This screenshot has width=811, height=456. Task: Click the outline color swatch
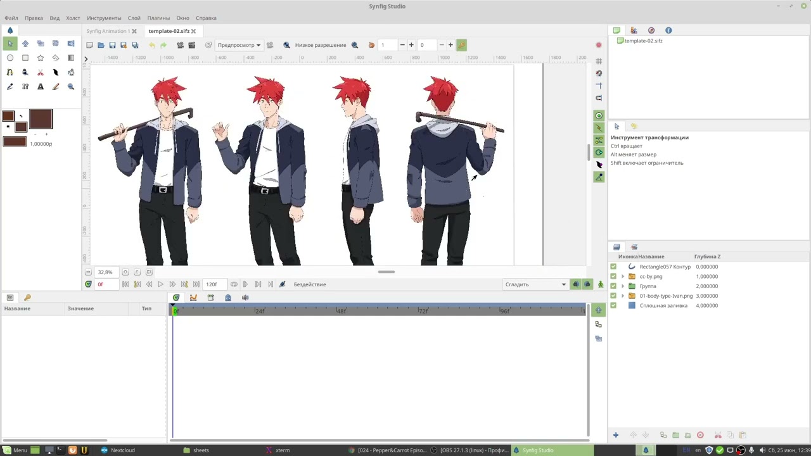click(x=8, y=117)
